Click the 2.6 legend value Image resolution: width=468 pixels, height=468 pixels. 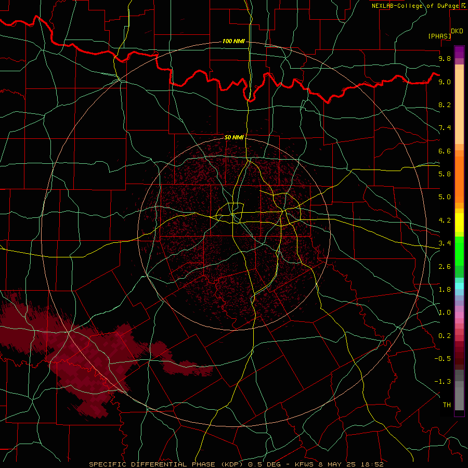pyautogui.click(x=445, y=267)
